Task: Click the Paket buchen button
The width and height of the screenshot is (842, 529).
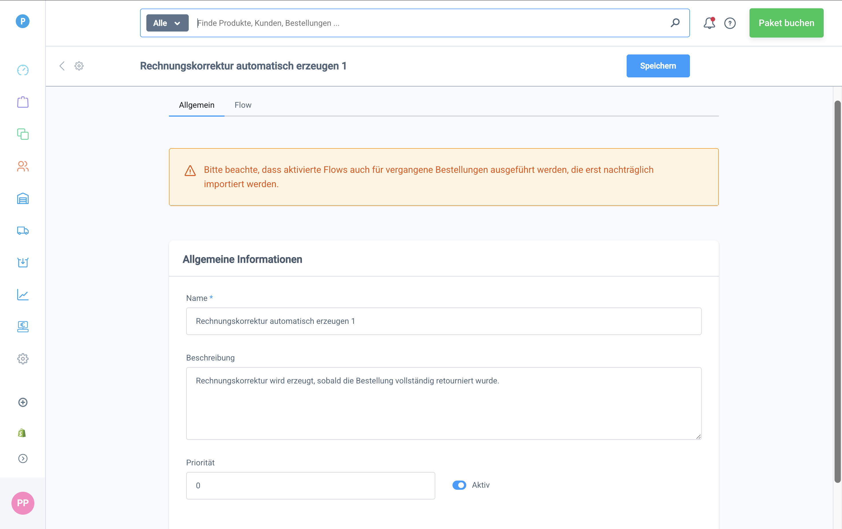Action: 786,23
